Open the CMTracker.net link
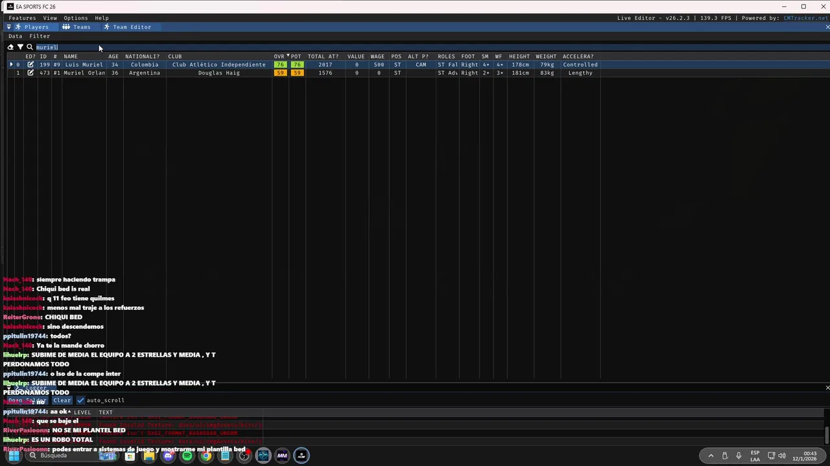This screenshot has height=466, width=830. [x=805, y=18]
